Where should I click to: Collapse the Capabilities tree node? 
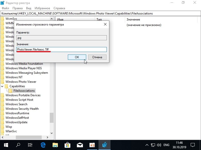coord(2,86)
